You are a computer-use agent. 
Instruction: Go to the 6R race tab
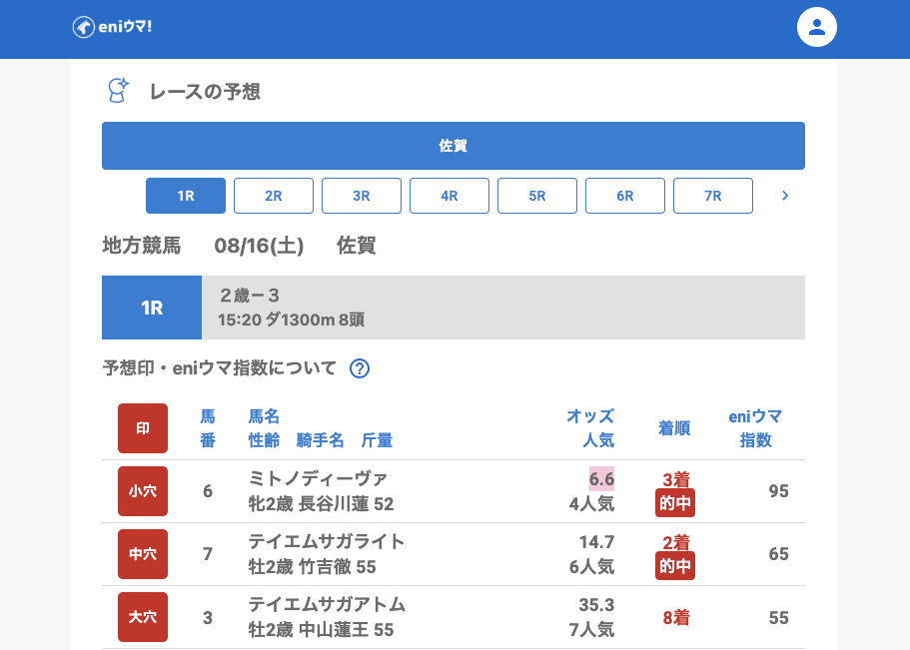pos(625,196)
